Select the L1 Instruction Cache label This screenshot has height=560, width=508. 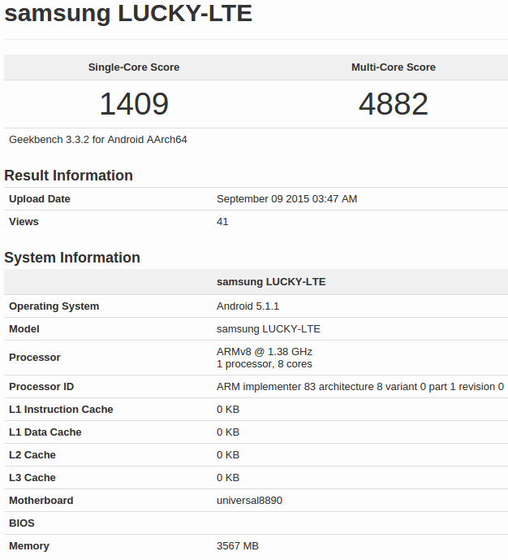(x=61, y=410)
